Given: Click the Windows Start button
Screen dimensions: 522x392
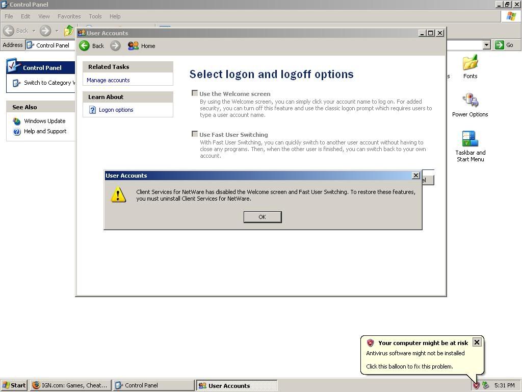Looking at the screenshot, I should (14, 385).
